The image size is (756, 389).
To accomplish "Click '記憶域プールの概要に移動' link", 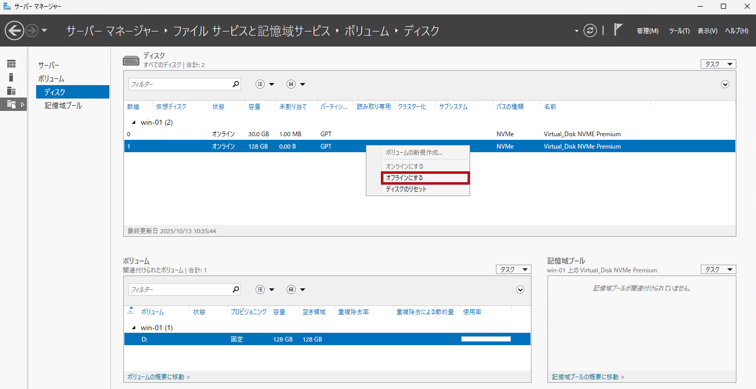I will [588, 377].
